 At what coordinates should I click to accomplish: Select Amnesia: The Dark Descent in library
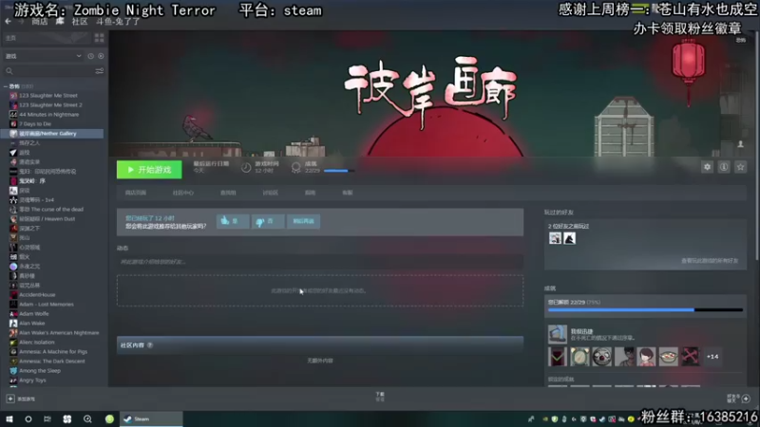point(52,362)
